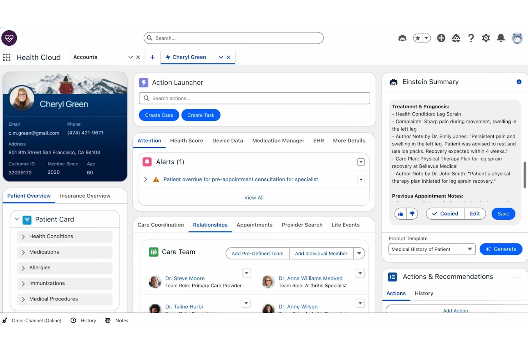Click the Action Launcher lightning icon
The height and width of the screenshot is (352, 528).
[x=143, y=83]
